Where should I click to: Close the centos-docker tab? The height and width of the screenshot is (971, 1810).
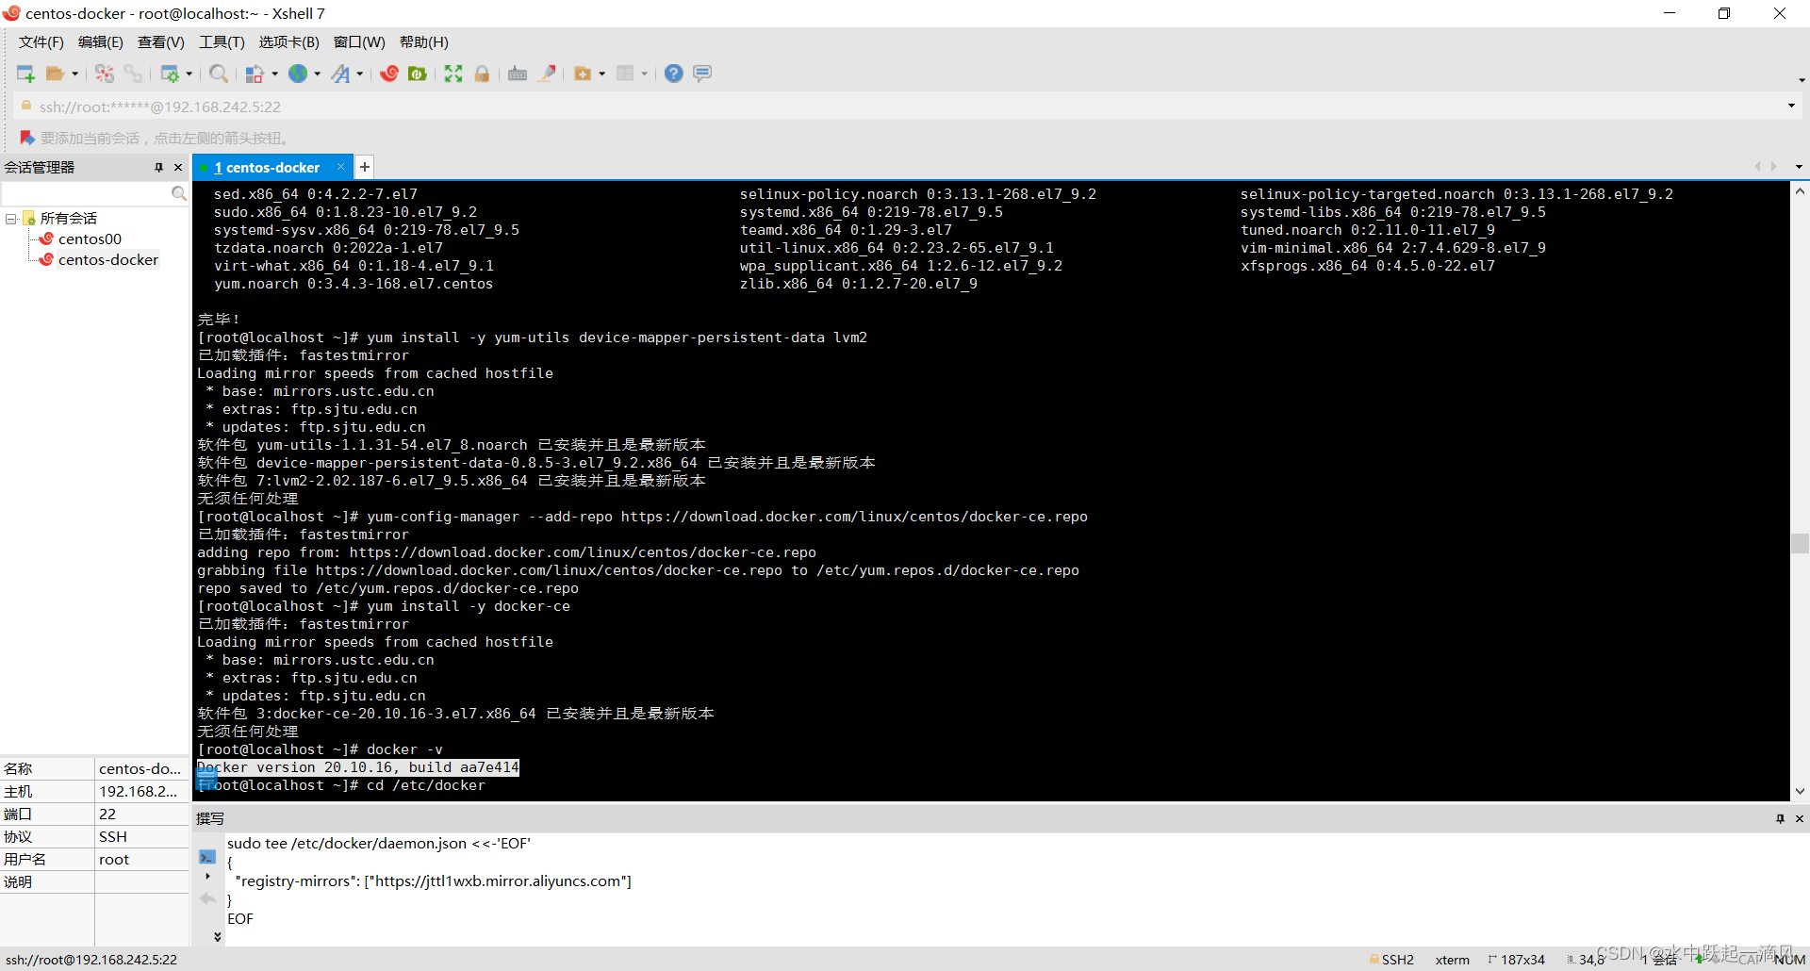pos(340,167)
